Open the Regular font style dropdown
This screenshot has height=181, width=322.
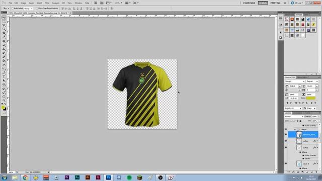click(312, 81)
